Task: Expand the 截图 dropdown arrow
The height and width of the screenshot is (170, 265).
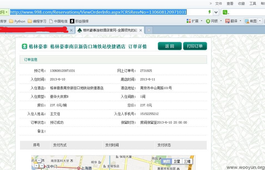Action: pos(260,21)
